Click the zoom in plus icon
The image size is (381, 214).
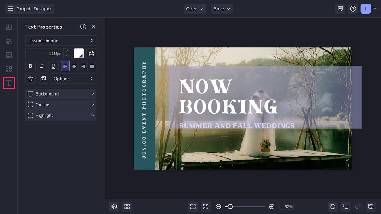272,206
